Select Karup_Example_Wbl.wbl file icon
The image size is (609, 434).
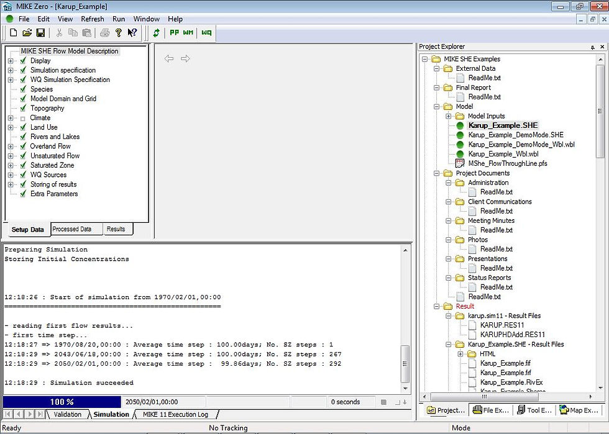460,154
